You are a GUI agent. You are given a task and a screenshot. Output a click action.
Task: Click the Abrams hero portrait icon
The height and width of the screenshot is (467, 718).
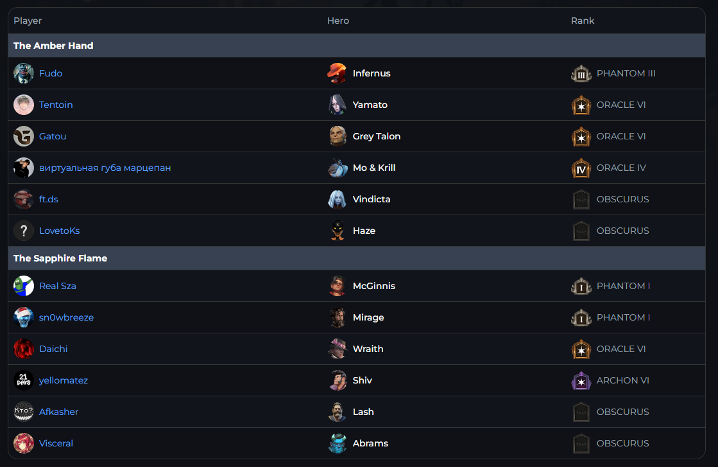click(x=338, y=443)
